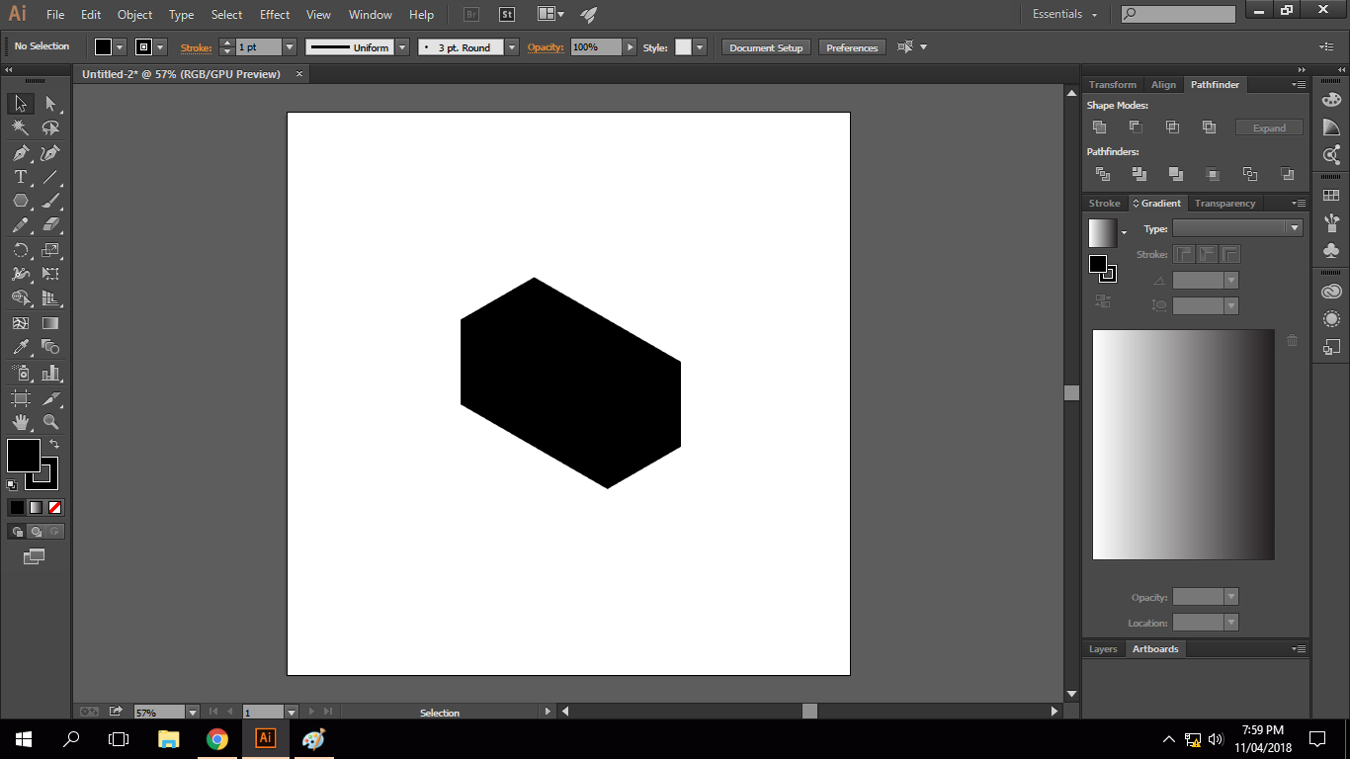1350x759 pixels.
Task: Open the Essentials workspace switcher
Action: click(1064, 14)
